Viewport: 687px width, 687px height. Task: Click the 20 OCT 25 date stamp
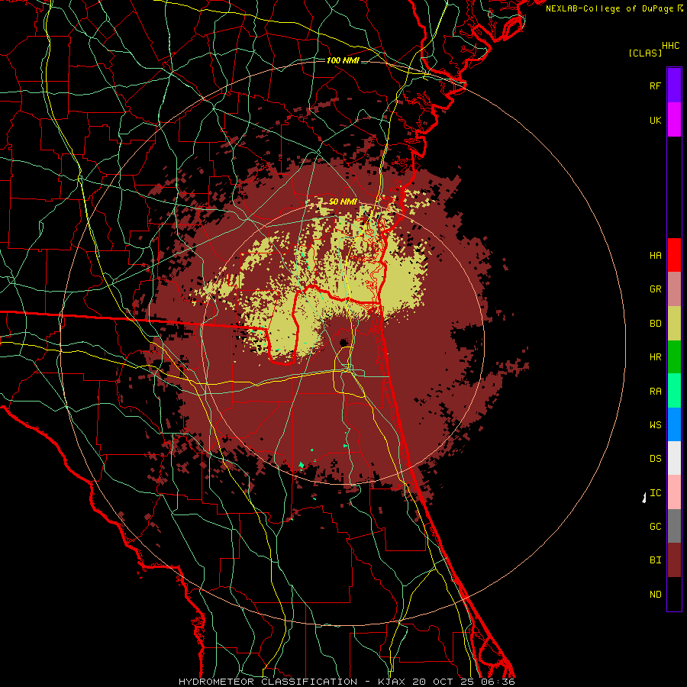tap(443, 682)
